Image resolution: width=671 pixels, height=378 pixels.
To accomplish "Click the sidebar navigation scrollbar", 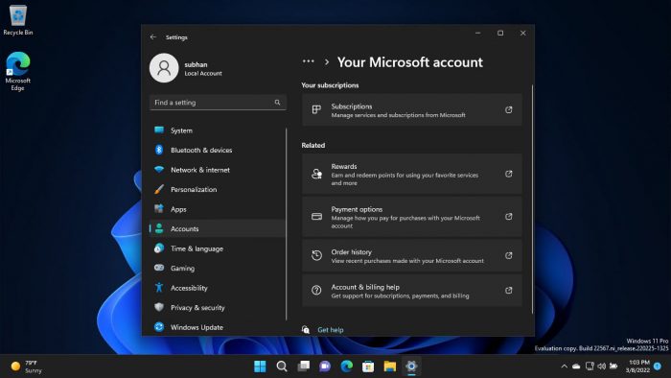I will 287,224.
